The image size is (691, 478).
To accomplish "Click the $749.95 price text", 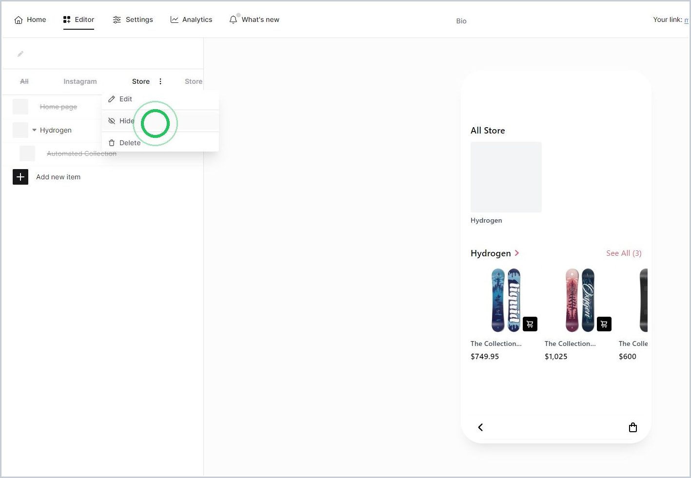I will 485,356.
